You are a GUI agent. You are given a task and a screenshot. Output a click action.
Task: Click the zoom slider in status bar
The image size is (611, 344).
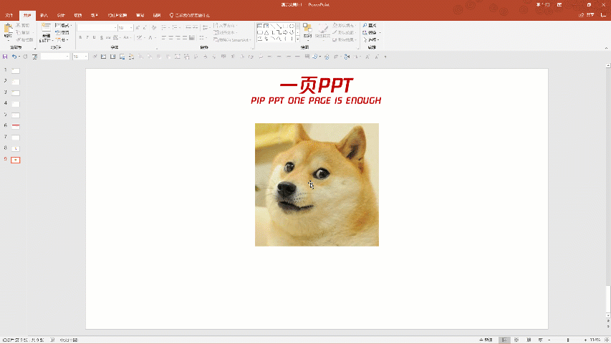click(568, 340)
